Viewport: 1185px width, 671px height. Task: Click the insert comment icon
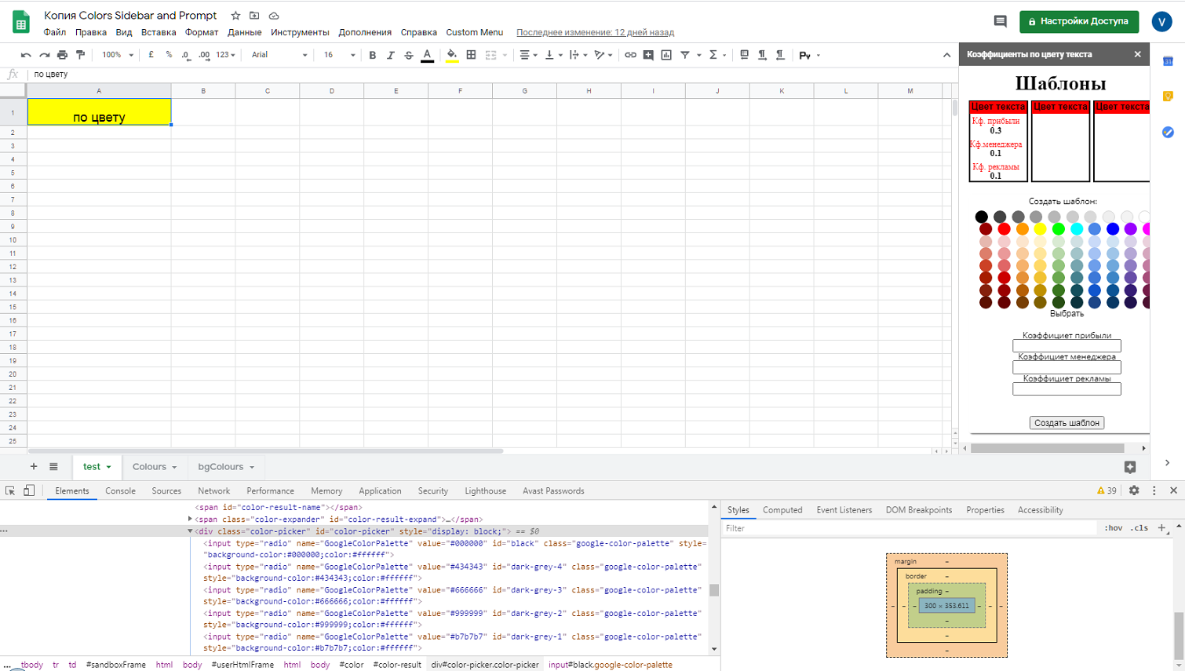(x=648, y=55)
